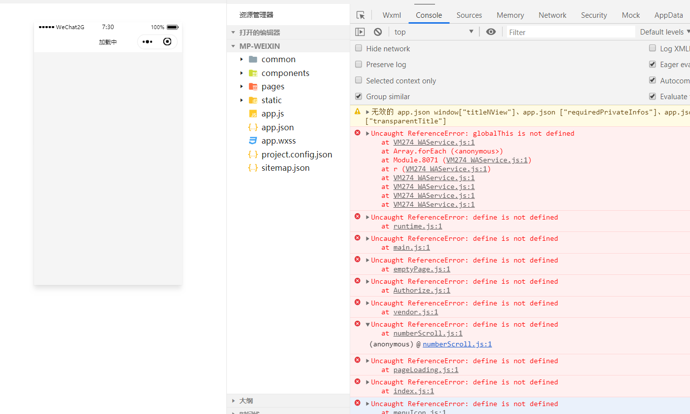Viewport: 690px width, 414px height.
Task: Collapse the MP-WEIXIN project tree
Action: [x=233, y=46]
